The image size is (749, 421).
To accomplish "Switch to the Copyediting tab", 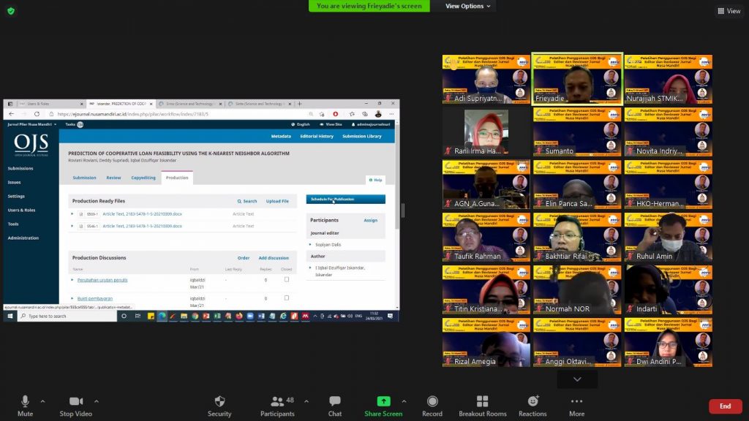I will point(143,178).
